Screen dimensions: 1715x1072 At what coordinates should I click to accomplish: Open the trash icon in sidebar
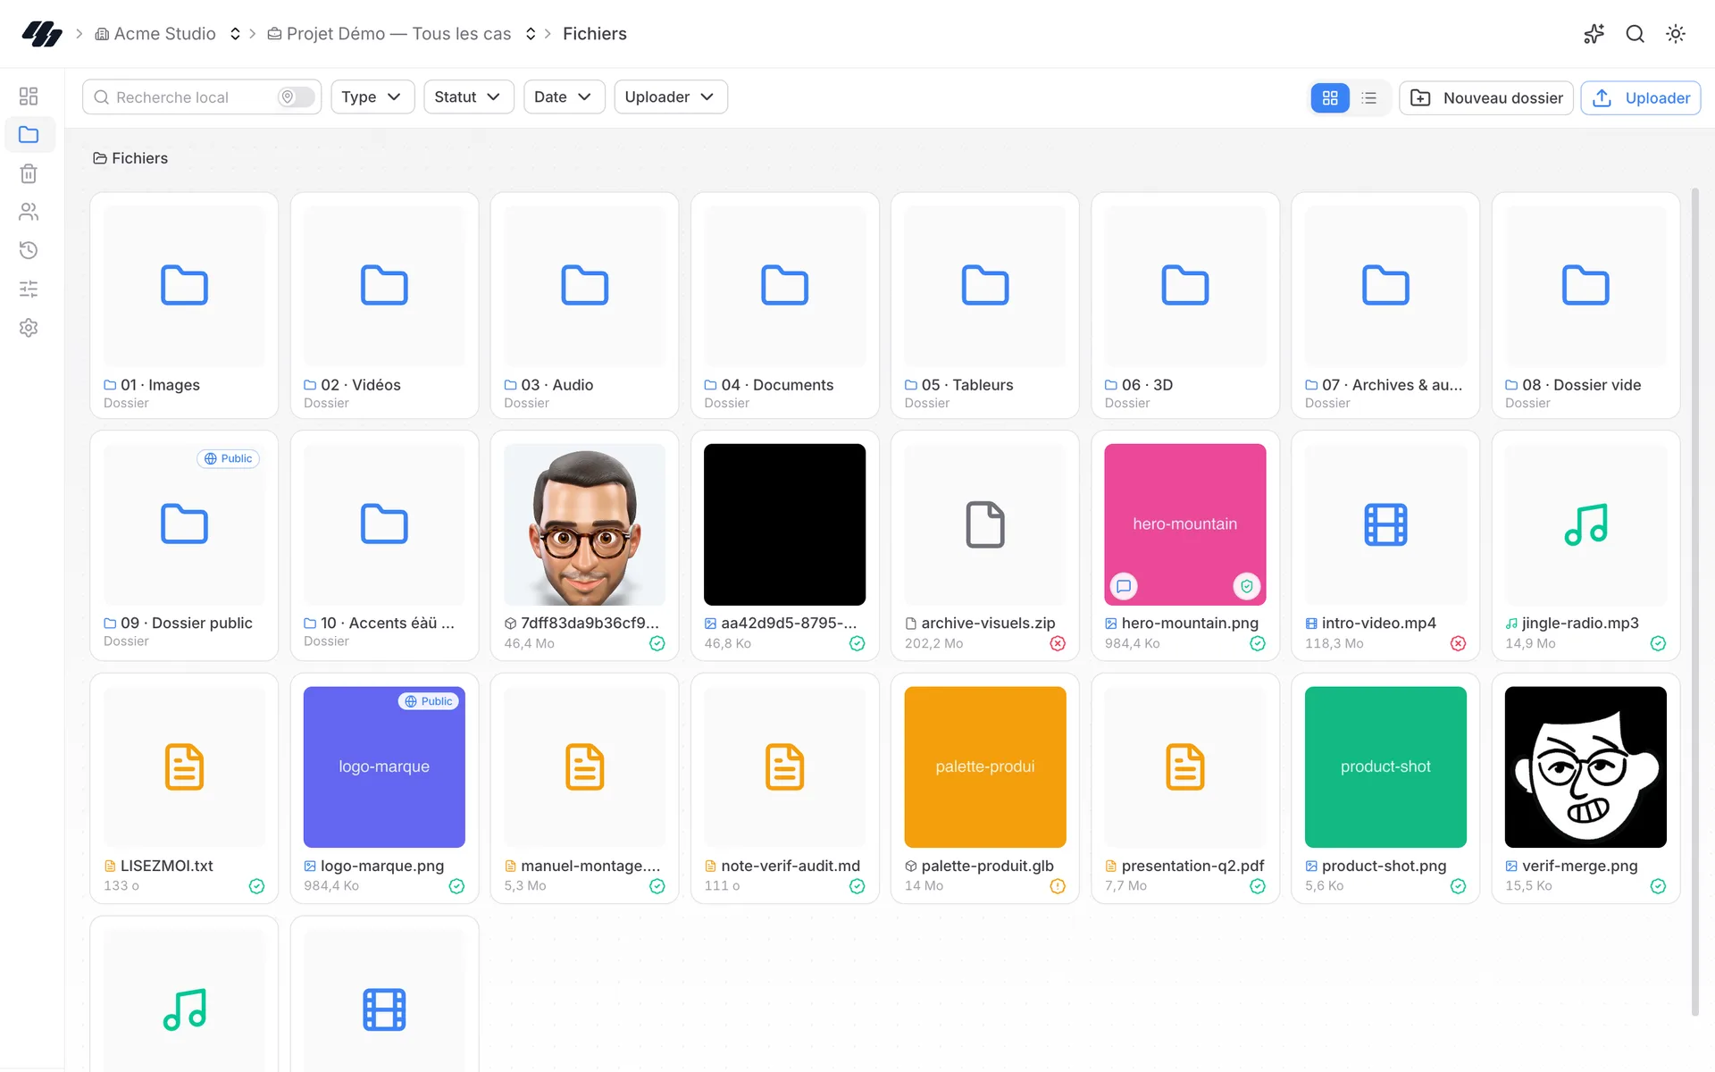click(29, 173)
